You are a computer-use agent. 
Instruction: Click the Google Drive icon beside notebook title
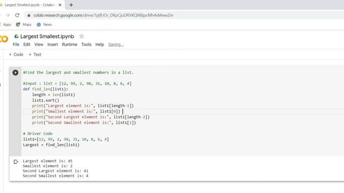17,36
